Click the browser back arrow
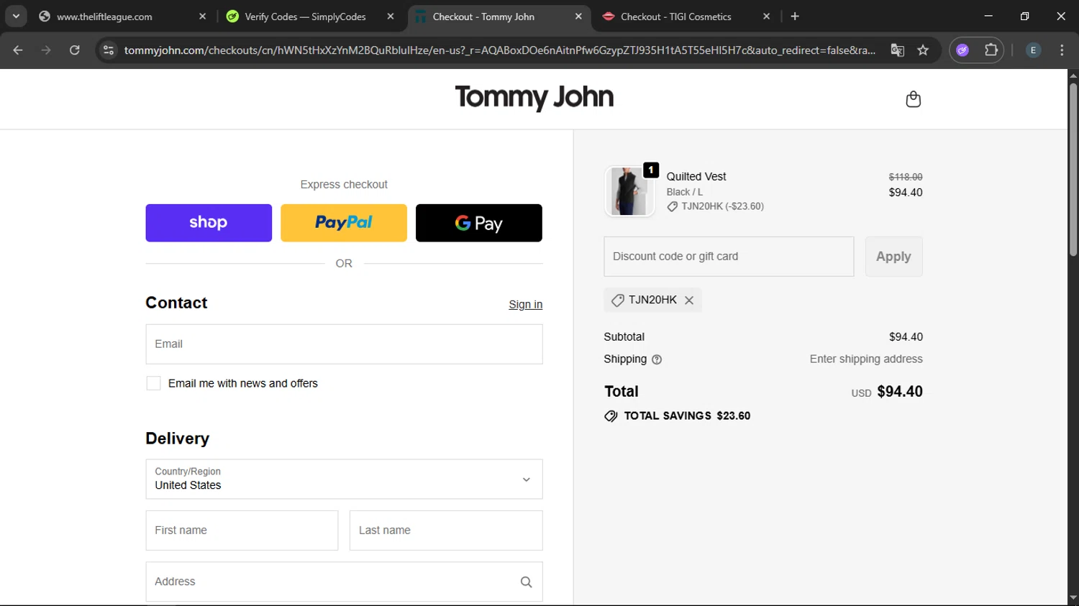 point(18,50)
